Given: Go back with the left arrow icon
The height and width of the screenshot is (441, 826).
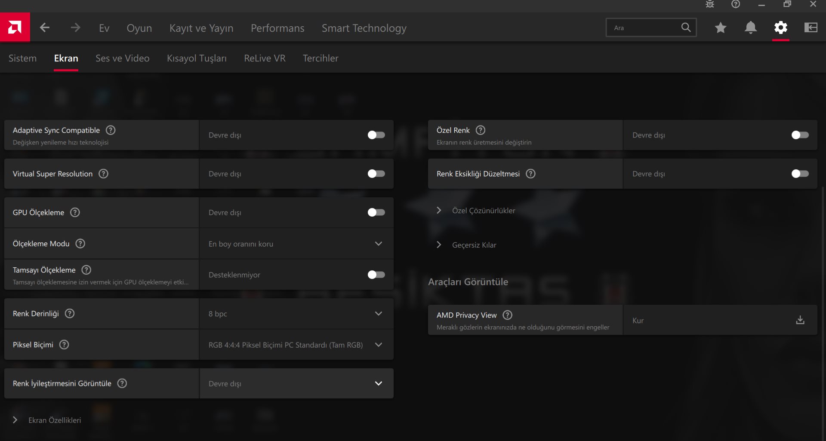Looking at the screenshot, I should 45,28.
